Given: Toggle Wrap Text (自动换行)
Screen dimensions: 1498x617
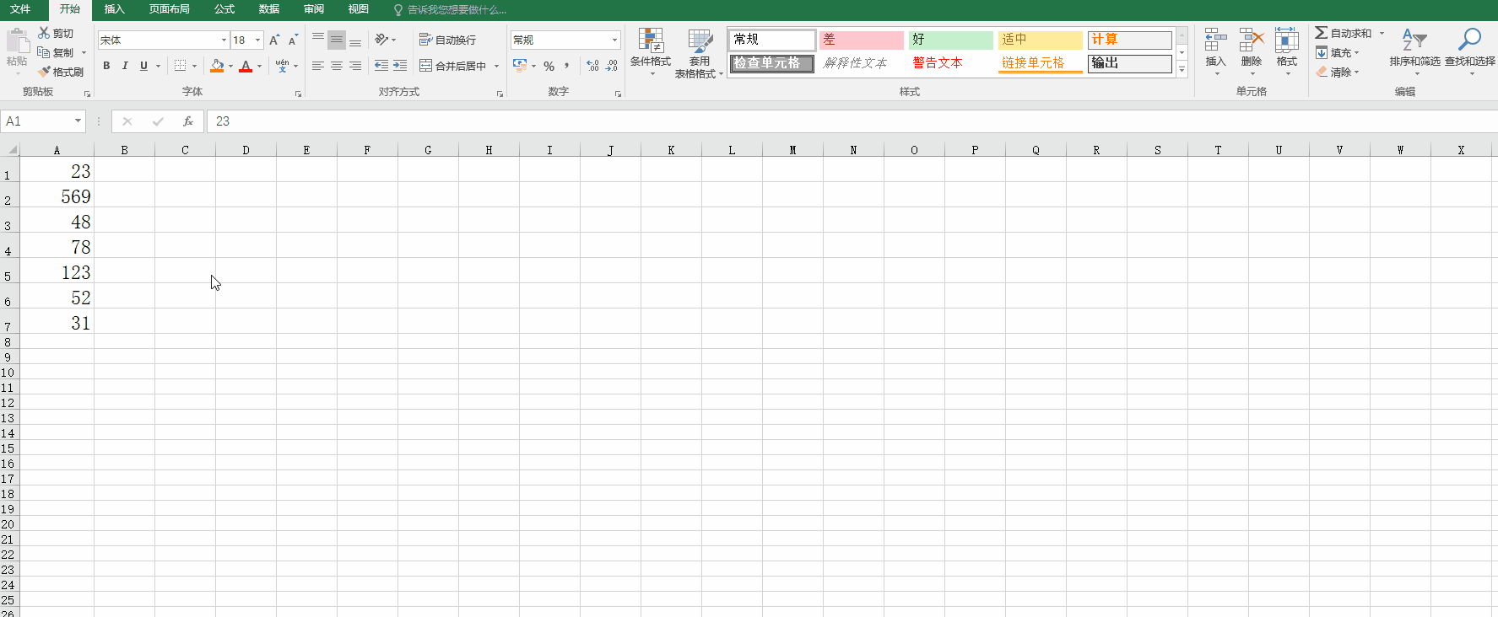Looking at the screenshot, I should pyautogui.click(x=447, y=40).
